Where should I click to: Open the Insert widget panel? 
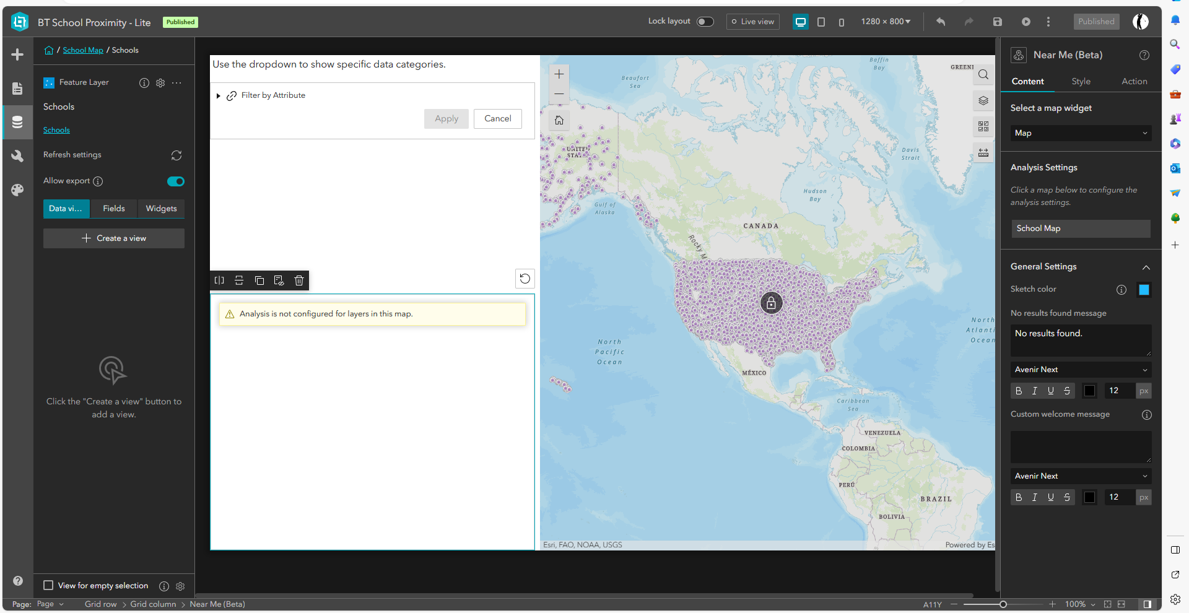tap(17, 54)
